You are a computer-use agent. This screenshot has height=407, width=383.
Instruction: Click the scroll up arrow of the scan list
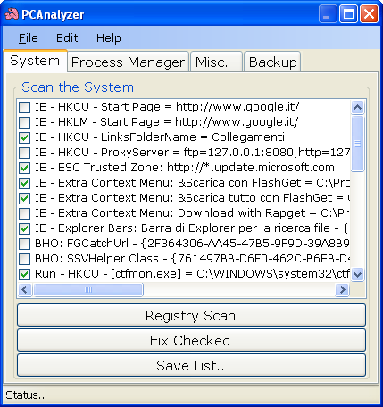click(357, 107)
